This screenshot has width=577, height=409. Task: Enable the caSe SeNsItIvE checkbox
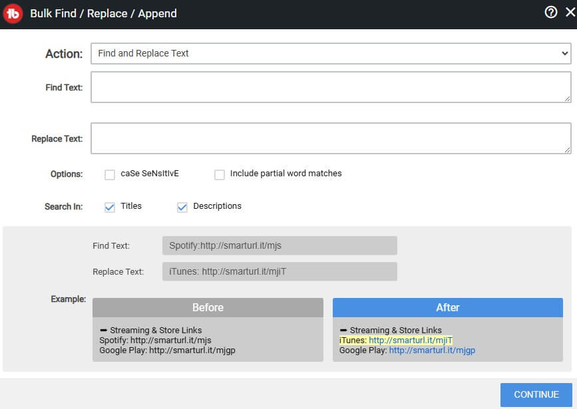tap(110, 174)
